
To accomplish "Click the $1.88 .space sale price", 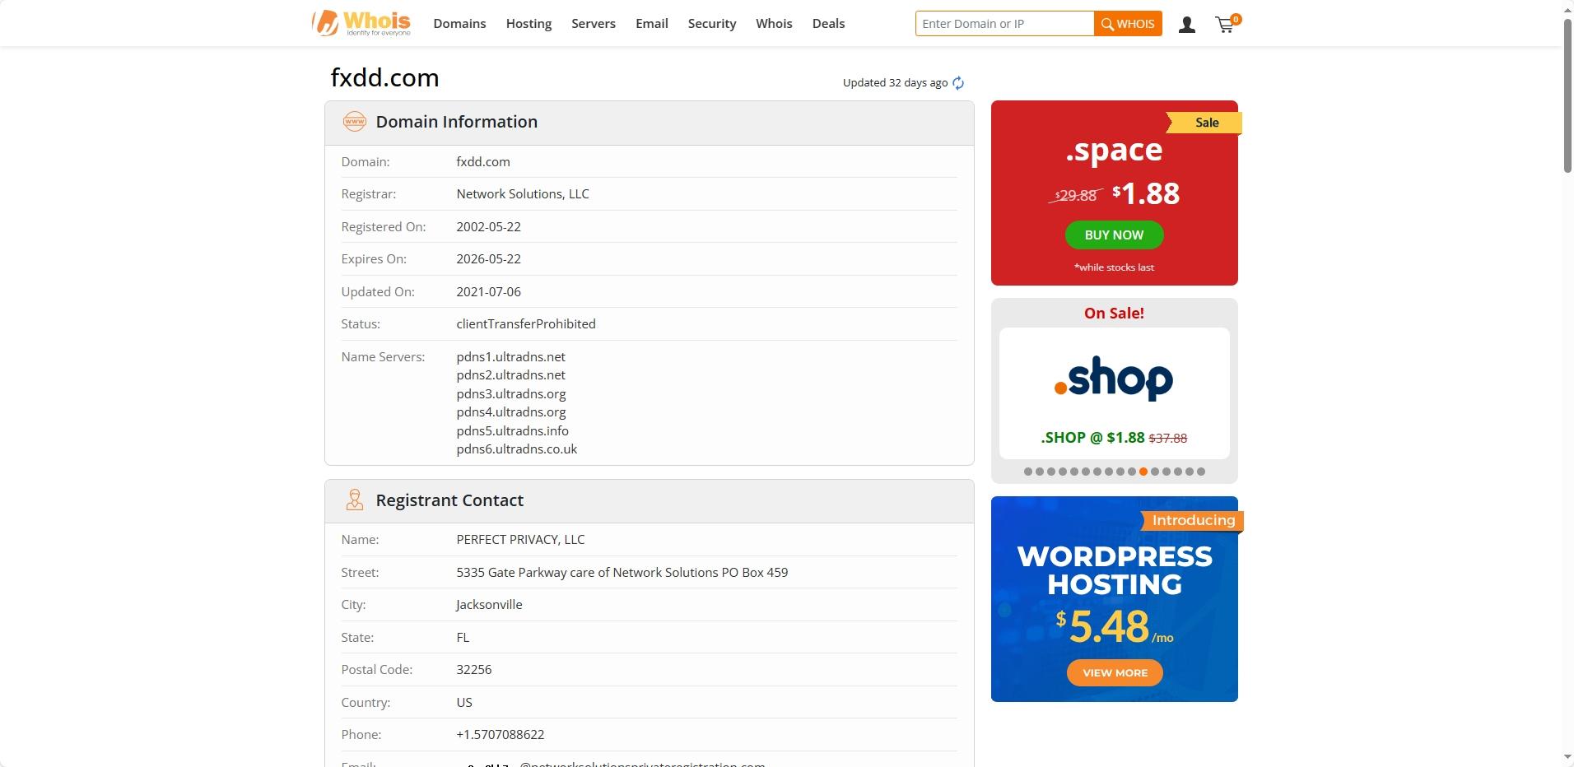I will click(1146, 193).
